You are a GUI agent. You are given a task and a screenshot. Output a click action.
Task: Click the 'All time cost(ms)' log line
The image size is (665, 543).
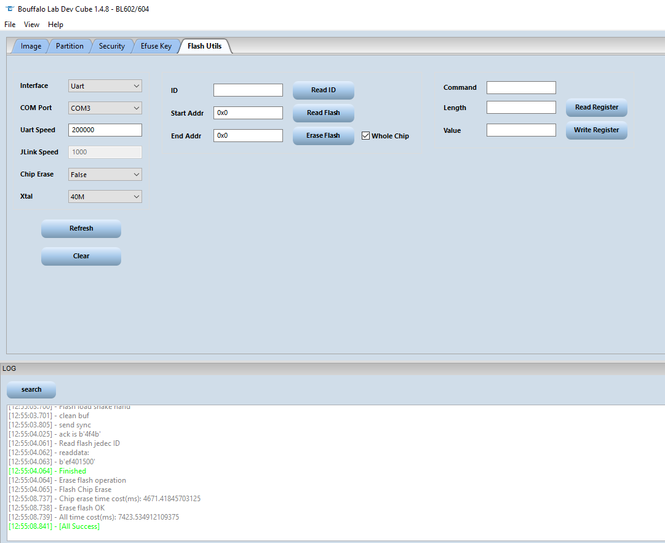[94, 517]
